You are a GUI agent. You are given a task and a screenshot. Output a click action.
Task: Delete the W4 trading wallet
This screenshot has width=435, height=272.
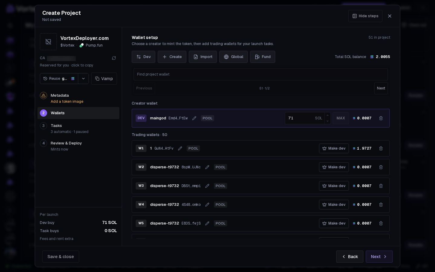381,205
